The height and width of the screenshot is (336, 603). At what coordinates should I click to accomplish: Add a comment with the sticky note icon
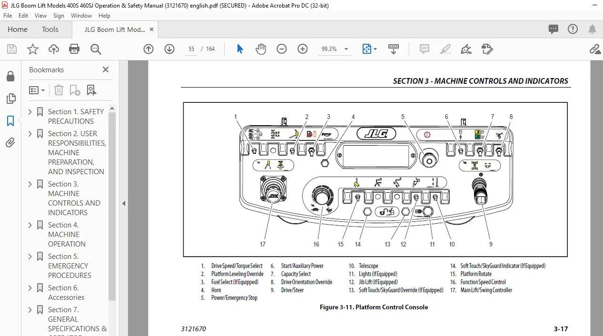pos(424,49)
